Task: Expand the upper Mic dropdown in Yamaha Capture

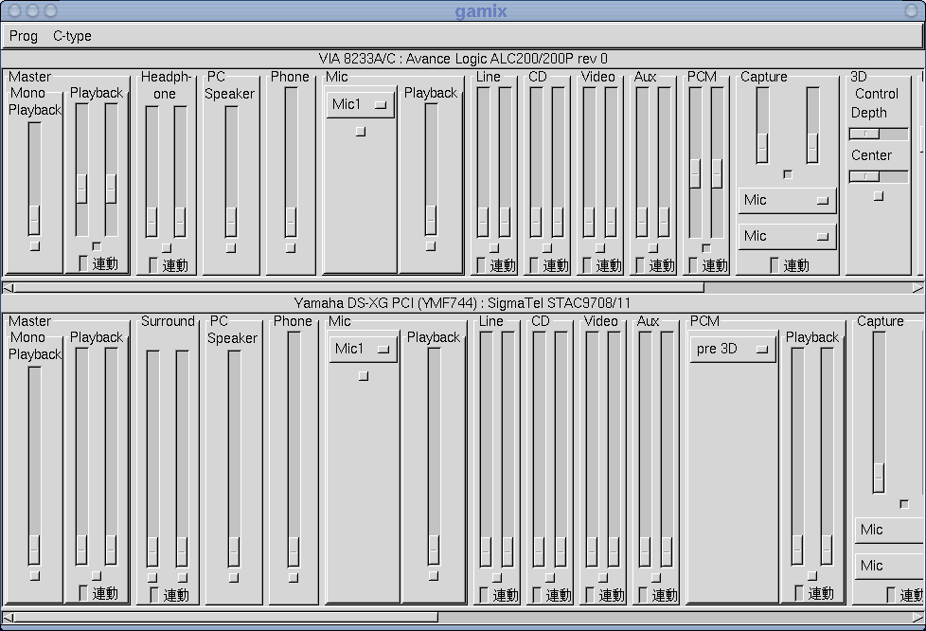Action: 890,530
